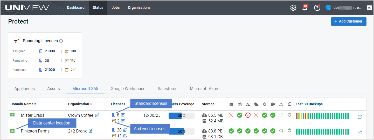Click the UNIVIEW logo
The height and width of the screenshot is (140, 374).
(27, 8)
